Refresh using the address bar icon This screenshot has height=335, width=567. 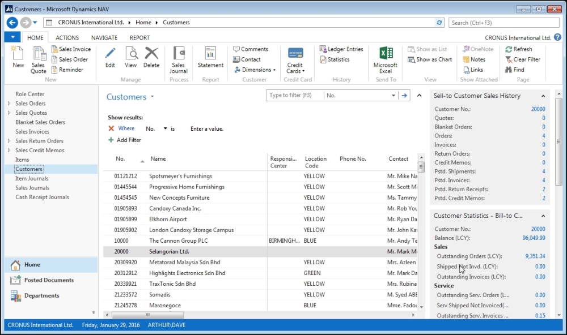coord(439,23)
